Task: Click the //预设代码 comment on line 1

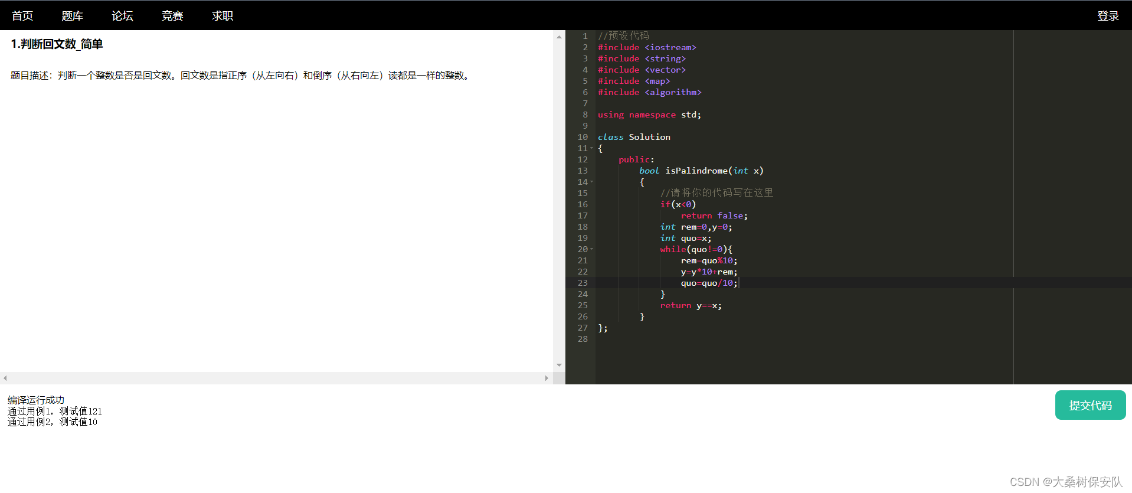Action: 623,36
